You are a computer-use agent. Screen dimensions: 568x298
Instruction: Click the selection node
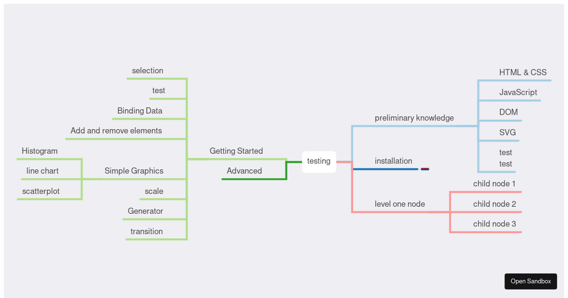tap(147, 70)
